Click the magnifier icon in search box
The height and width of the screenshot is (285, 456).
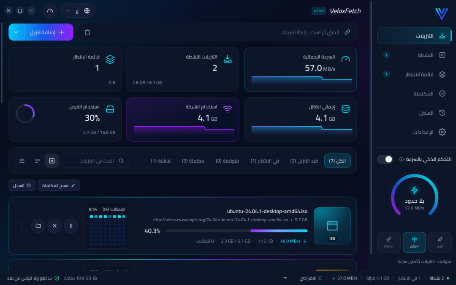pyautogui.click(x=121, y=160)
